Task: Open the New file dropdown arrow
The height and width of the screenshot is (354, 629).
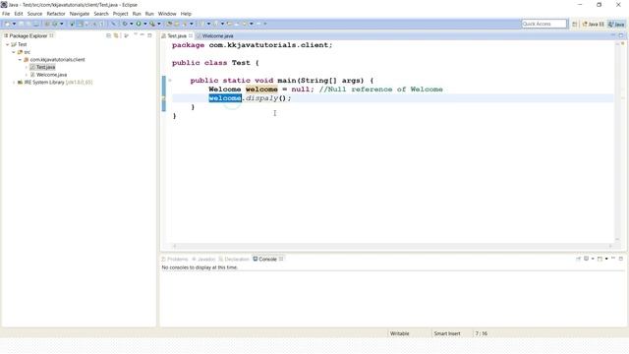Action: (x=14, y=24)
